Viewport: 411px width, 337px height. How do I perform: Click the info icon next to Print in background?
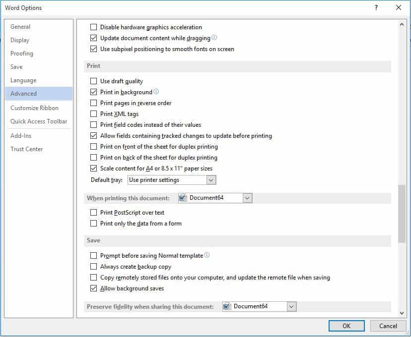coord(156,92)
